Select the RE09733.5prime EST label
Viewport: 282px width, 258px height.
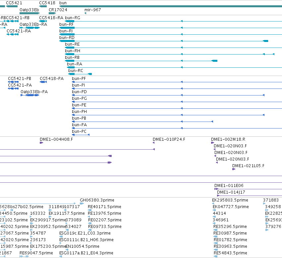105,227
